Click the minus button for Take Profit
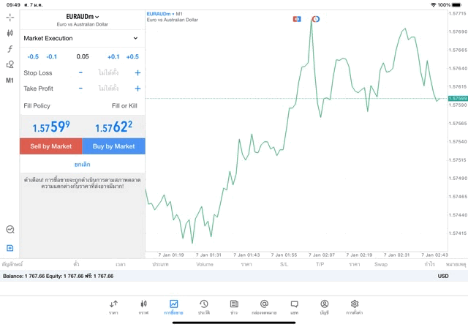Viewport: 468px width, 327px height. click(80, 89)
